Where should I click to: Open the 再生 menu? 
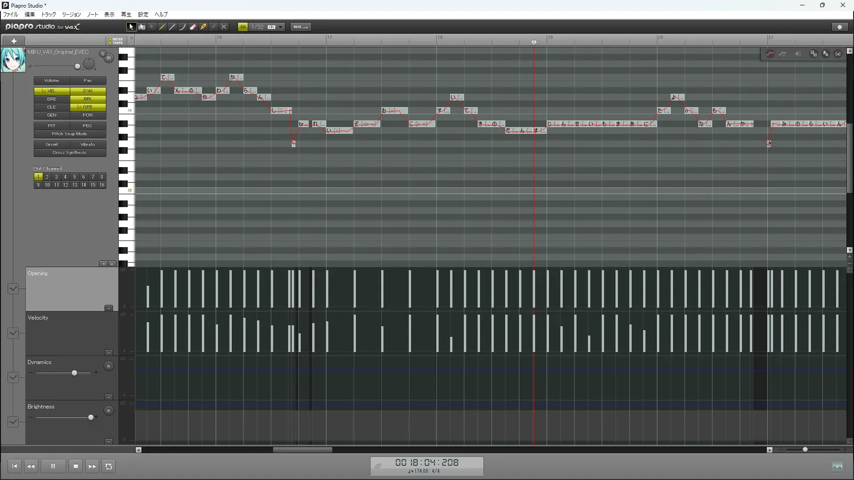(x=126, y=15)
